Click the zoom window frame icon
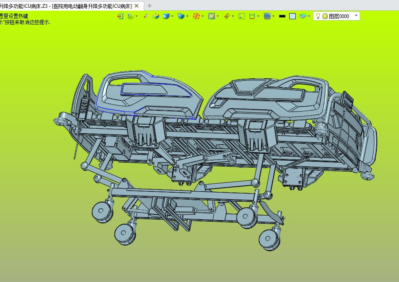The height and width of the screenshot is (282, 399). [211, 16]
